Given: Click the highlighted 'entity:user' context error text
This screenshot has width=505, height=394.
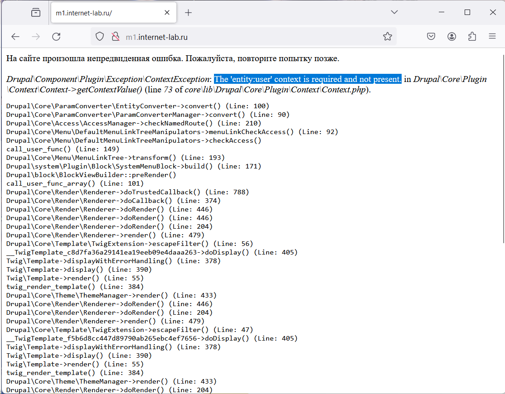Looking at the screenshot, I should coord(307,79).
